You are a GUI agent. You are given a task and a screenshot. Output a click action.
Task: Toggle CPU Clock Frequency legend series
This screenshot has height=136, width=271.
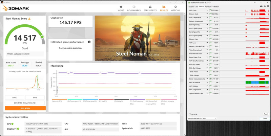tap(138, 101)
